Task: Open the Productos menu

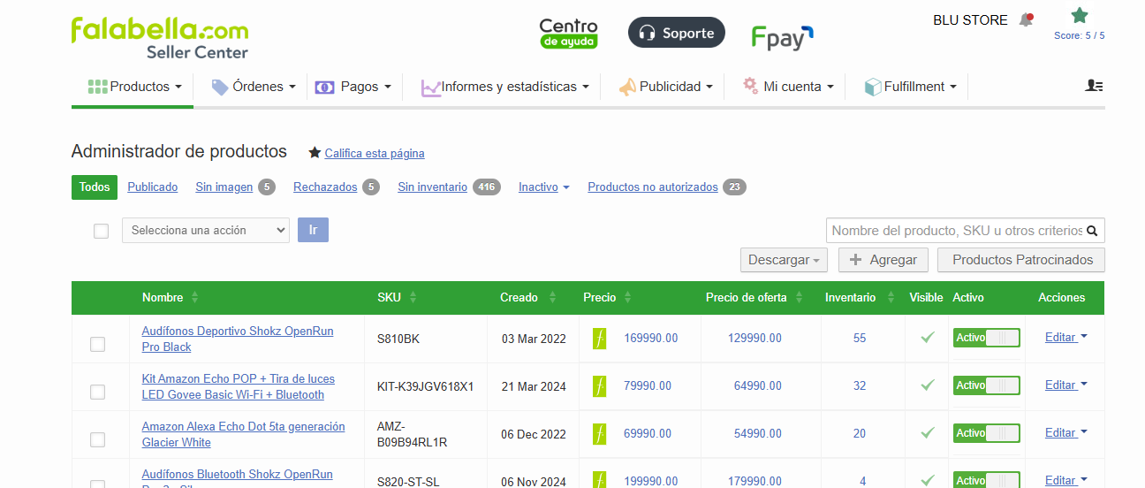Action: 134,87
